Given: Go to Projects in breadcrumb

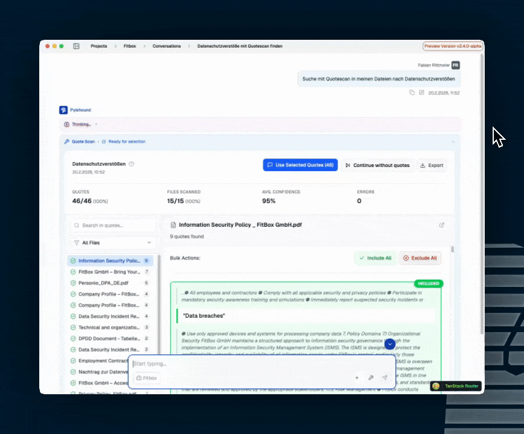Looking at the screenshot, I should [x=99, y=46].
